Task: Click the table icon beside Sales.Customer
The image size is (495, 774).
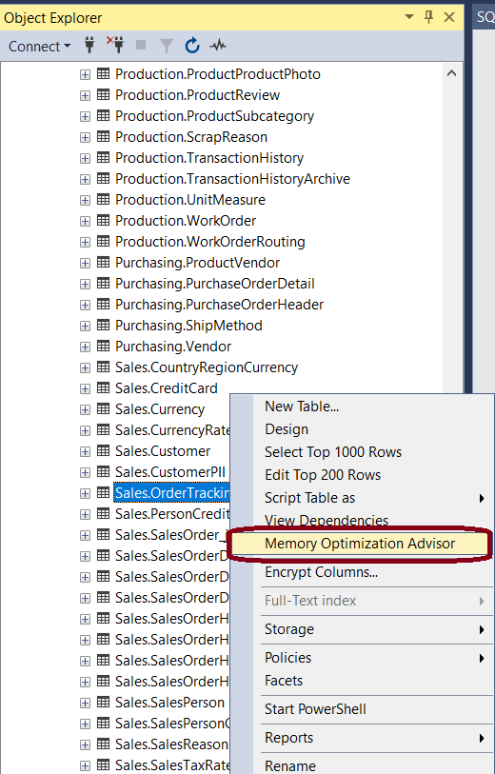Action: click(103, 450)
